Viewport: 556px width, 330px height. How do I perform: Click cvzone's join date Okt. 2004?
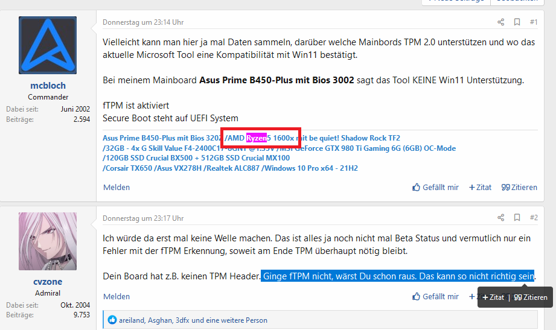(x=75, y=305)
